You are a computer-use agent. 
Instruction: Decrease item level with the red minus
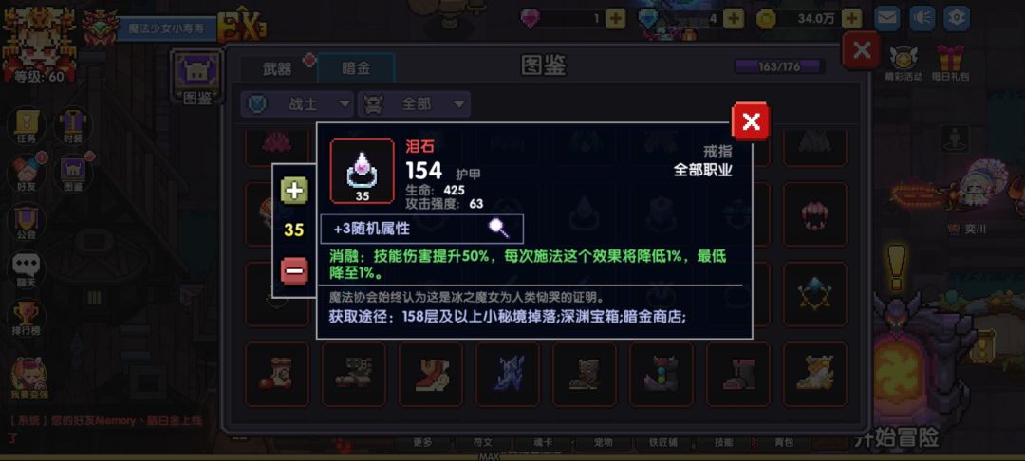(x=294, y=270)
